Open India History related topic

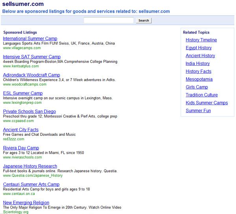[x=197, y=63]
